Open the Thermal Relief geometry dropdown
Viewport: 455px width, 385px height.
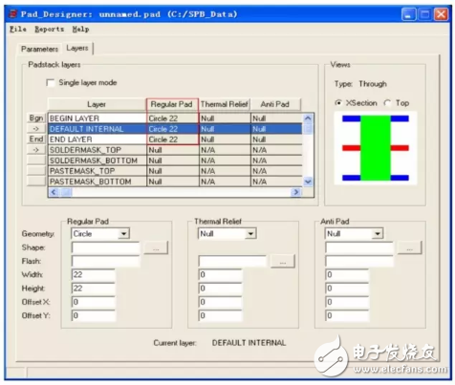(251, 234)
